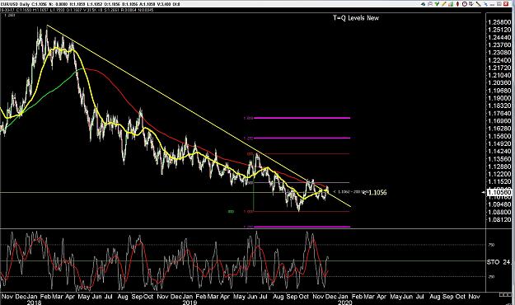The image size is (515, 305).
Task: Click the 'STO 24' indicator label
Action: coord(499,262)
